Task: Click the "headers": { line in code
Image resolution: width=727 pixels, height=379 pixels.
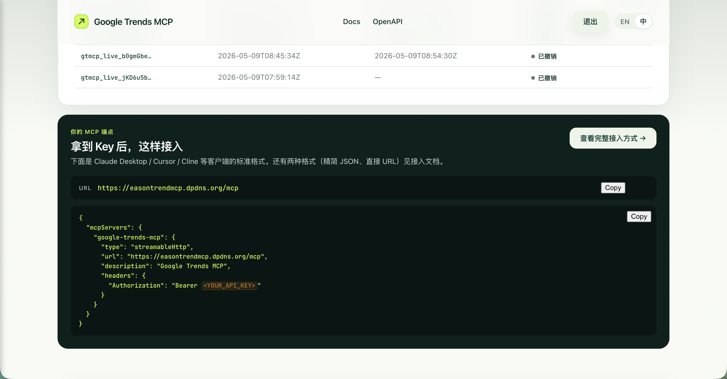Action: click(123, 276)
